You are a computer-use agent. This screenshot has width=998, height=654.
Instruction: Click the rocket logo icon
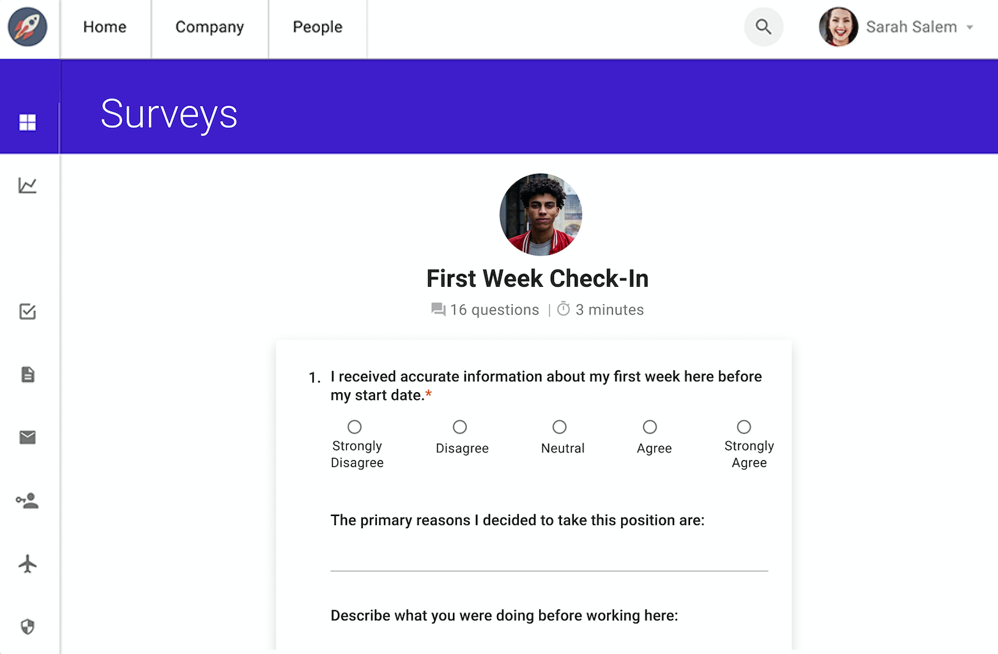(x=27, y=27)
